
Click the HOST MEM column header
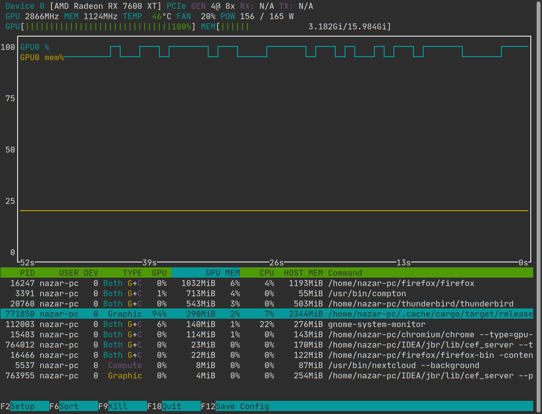(x=303, y=273)
